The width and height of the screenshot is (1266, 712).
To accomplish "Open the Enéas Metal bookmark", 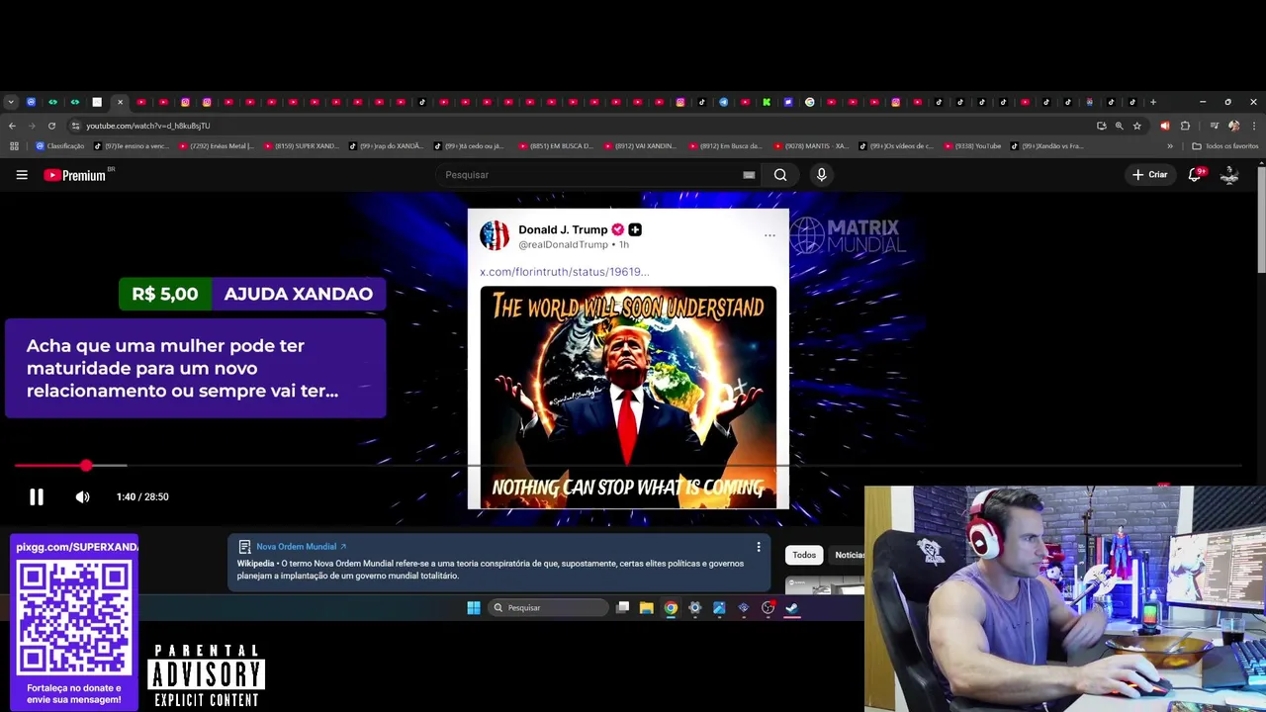I will coord(217,146).
